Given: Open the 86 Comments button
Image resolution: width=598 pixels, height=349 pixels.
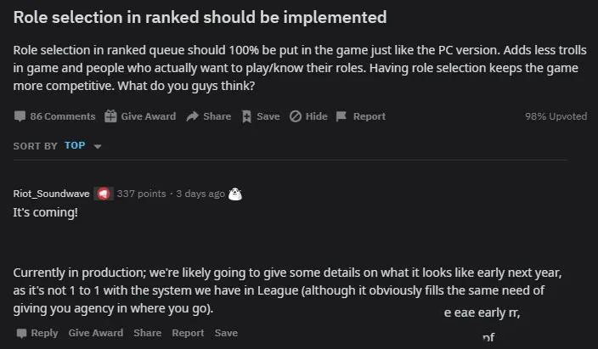Looking at the screenshot, I should point(54,116).
